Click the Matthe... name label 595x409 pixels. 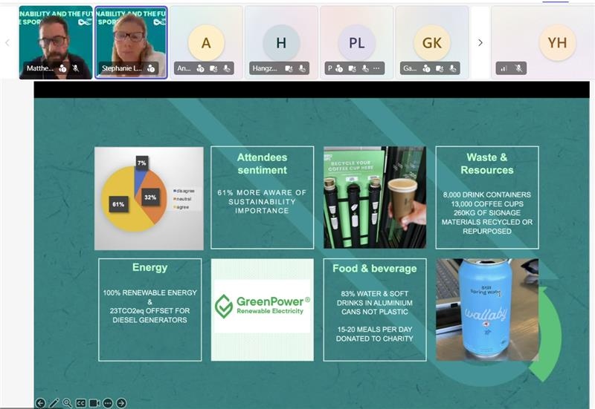click(x=40, y=68)
